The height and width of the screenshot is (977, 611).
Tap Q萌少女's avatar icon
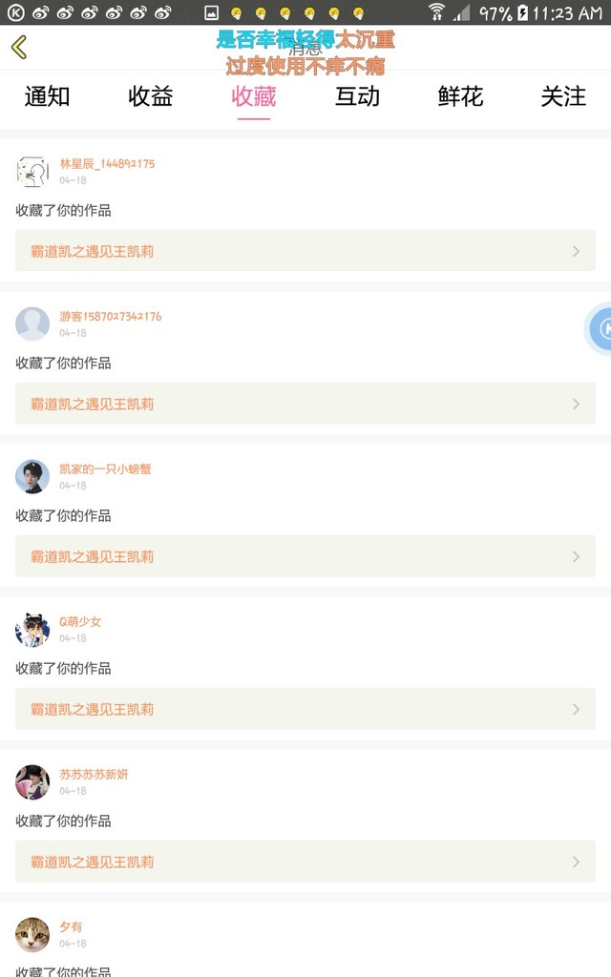click(x=32, y=630)
